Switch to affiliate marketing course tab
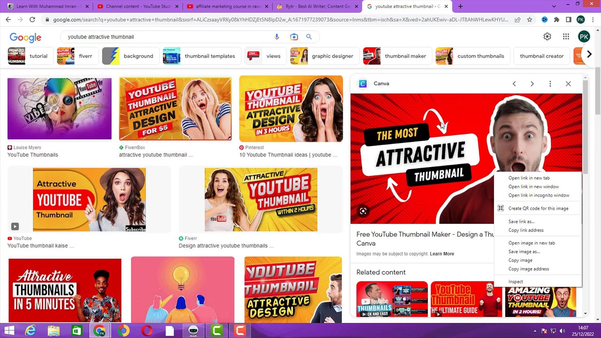601x338 pixels. (227, 6)
